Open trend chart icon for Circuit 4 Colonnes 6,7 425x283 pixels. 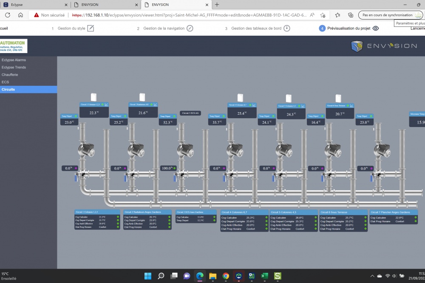point(254,105)
